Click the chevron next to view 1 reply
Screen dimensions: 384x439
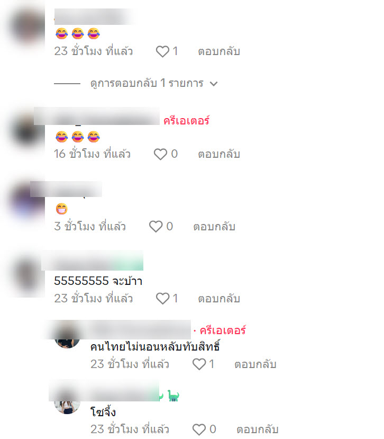(214, 84)
